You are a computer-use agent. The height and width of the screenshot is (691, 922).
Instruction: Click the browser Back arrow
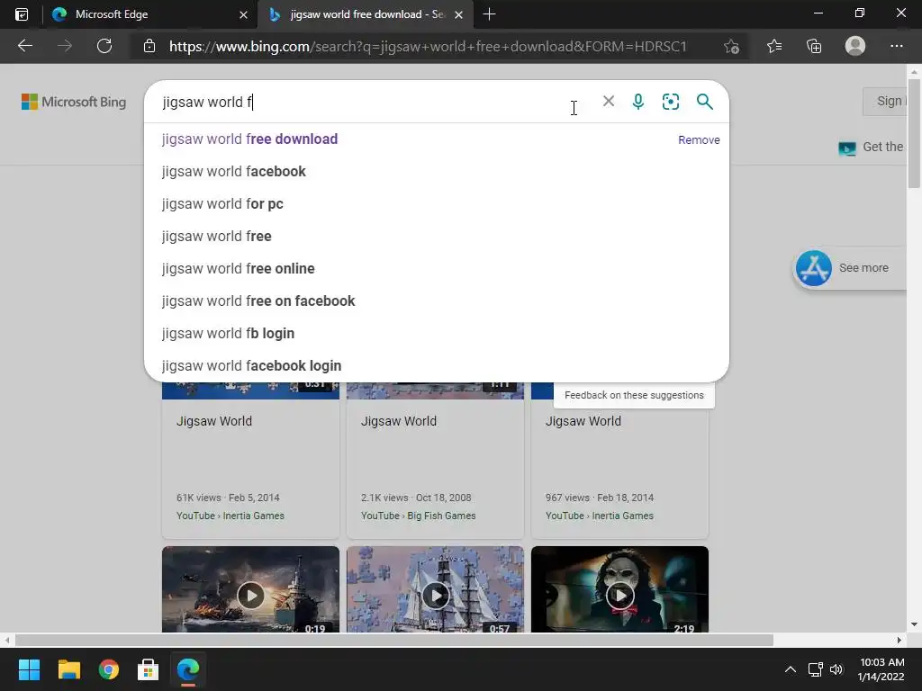click(24, 46)
